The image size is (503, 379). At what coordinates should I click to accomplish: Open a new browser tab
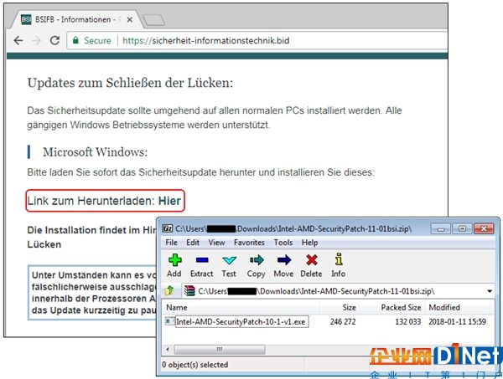pyautogui.click(x=153, y=20)
